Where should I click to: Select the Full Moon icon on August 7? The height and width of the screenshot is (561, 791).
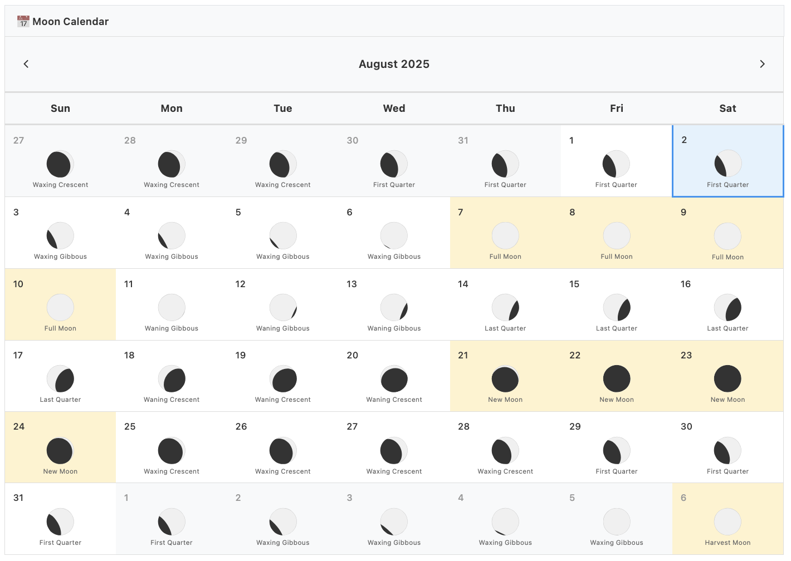(505, 235)
